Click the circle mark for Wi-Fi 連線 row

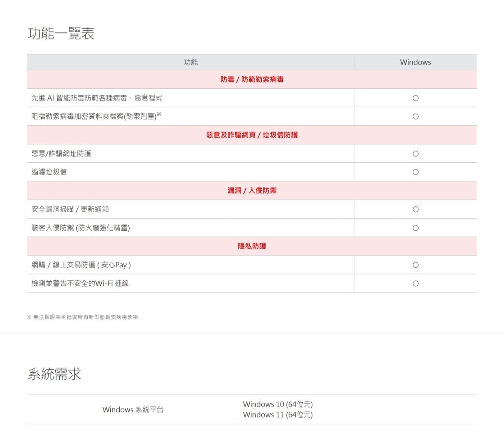[415, 284]
